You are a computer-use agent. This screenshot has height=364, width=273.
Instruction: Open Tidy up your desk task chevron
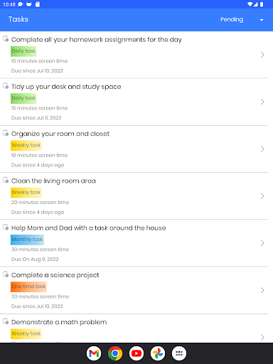click(262, 102)
